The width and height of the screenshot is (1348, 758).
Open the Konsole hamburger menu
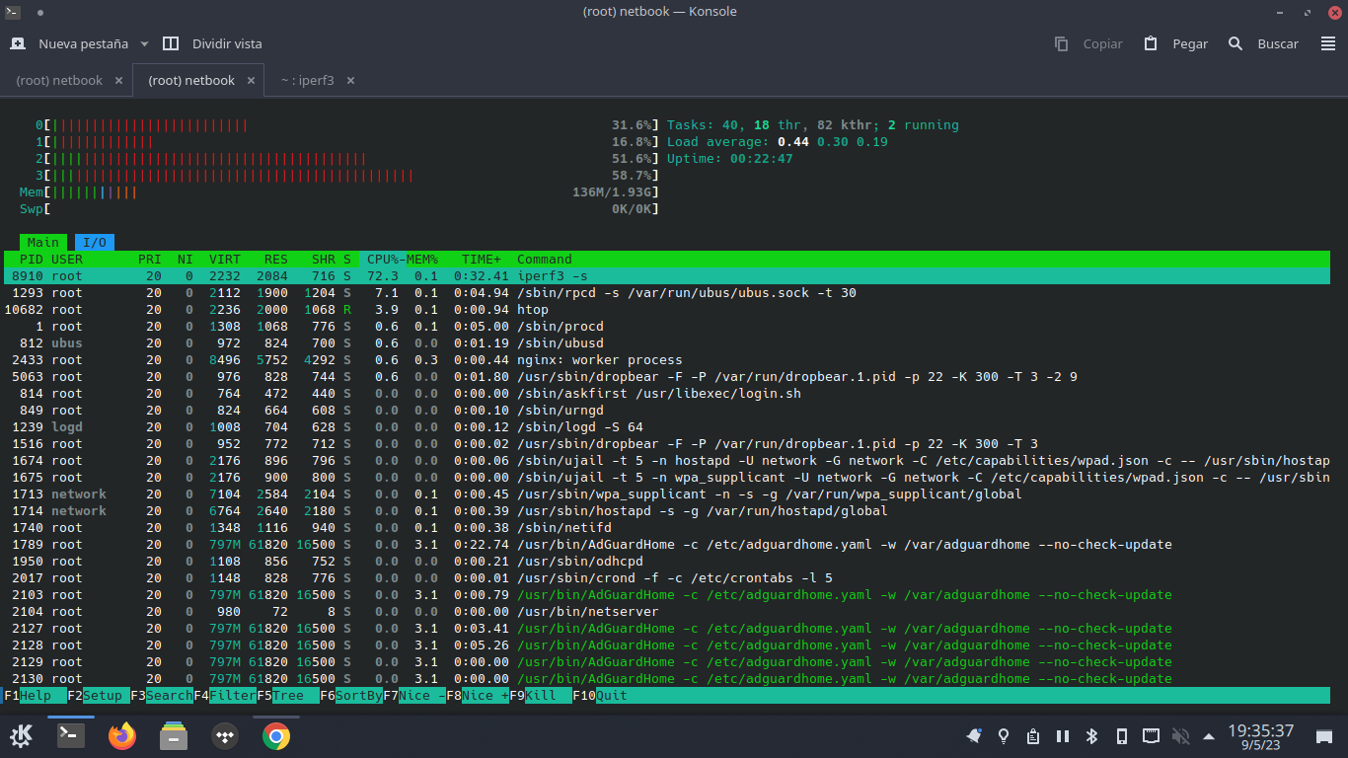(x=1328, y=43)
